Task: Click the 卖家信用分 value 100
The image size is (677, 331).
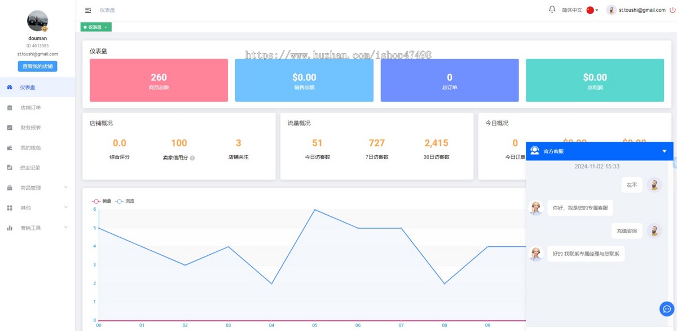Action: (x=179, y=143)
